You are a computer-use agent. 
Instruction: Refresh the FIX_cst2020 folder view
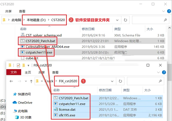(x=120, y=81)
